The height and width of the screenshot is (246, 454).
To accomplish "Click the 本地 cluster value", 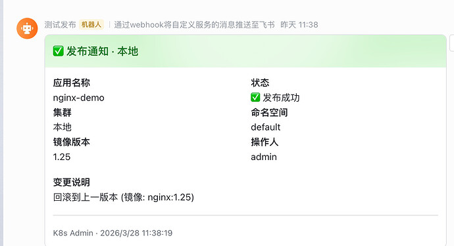I will point(63,127).
